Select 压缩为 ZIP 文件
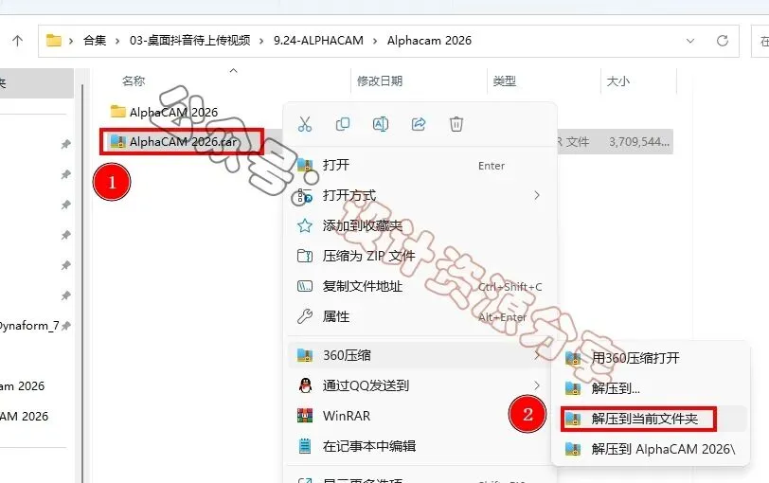This screenshot has height=483, width=769. pyautogui.click(x=420, y=256)
